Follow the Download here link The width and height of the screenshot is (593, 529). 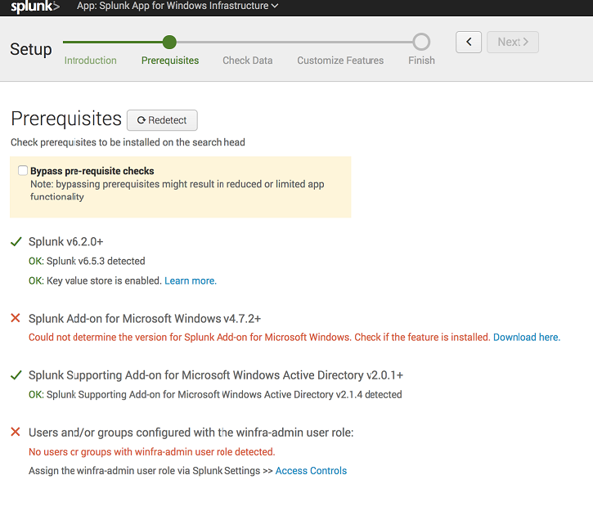(526, 337)
